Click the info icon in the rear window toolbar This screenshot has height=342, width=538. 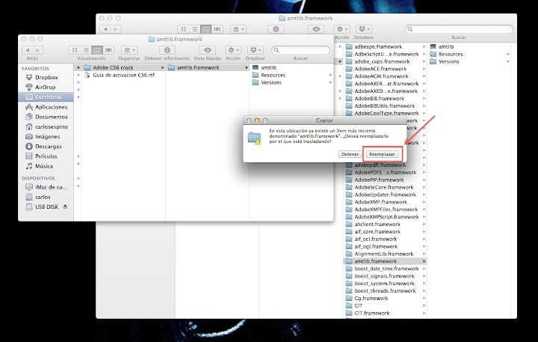coord(276,29)
